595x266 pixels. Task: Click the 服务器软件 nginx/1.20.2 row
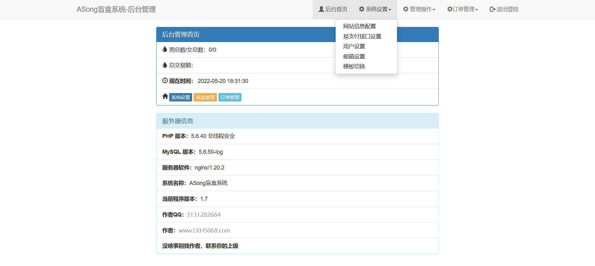click(x=297, y=168)
